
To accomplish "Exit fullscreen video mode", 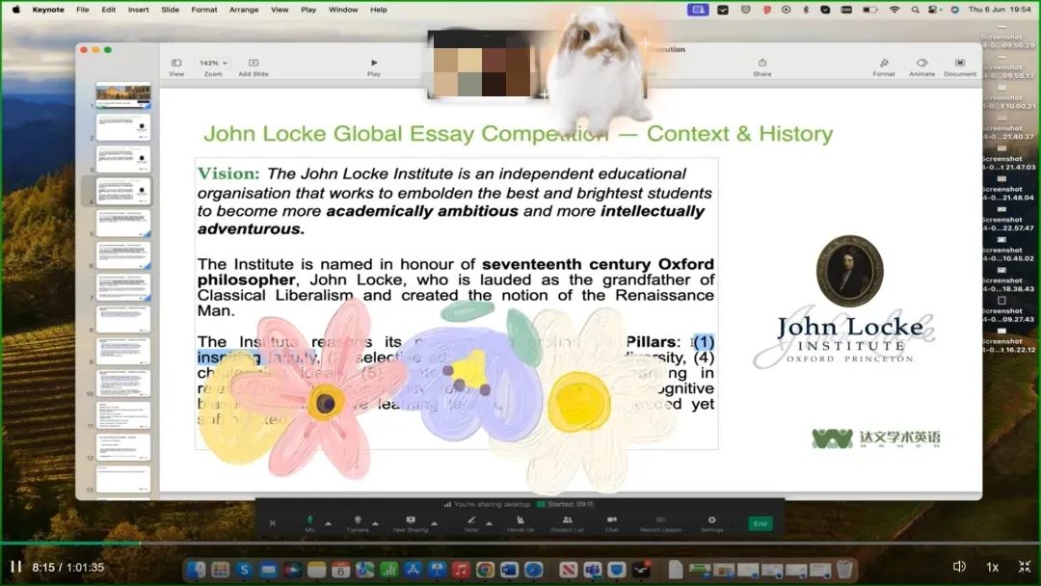I will coord(1025,567).
